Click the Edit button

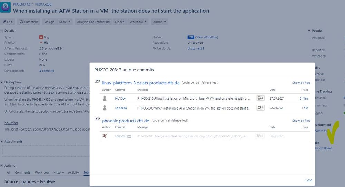point(8,22)
